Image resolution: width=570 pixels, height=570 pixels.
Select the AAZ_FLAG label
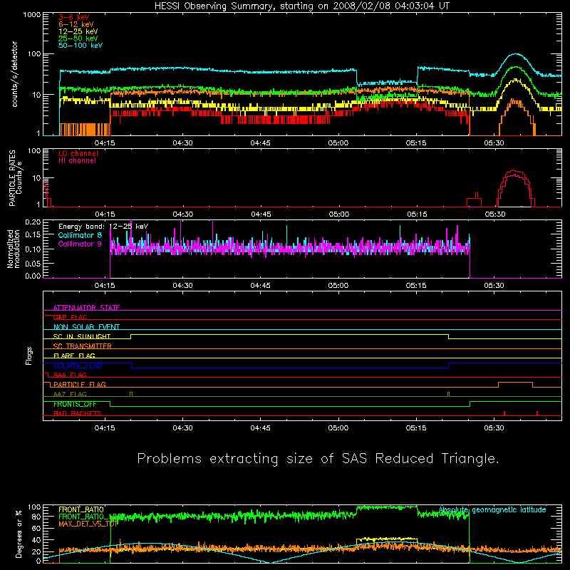[x=70, y=394]
